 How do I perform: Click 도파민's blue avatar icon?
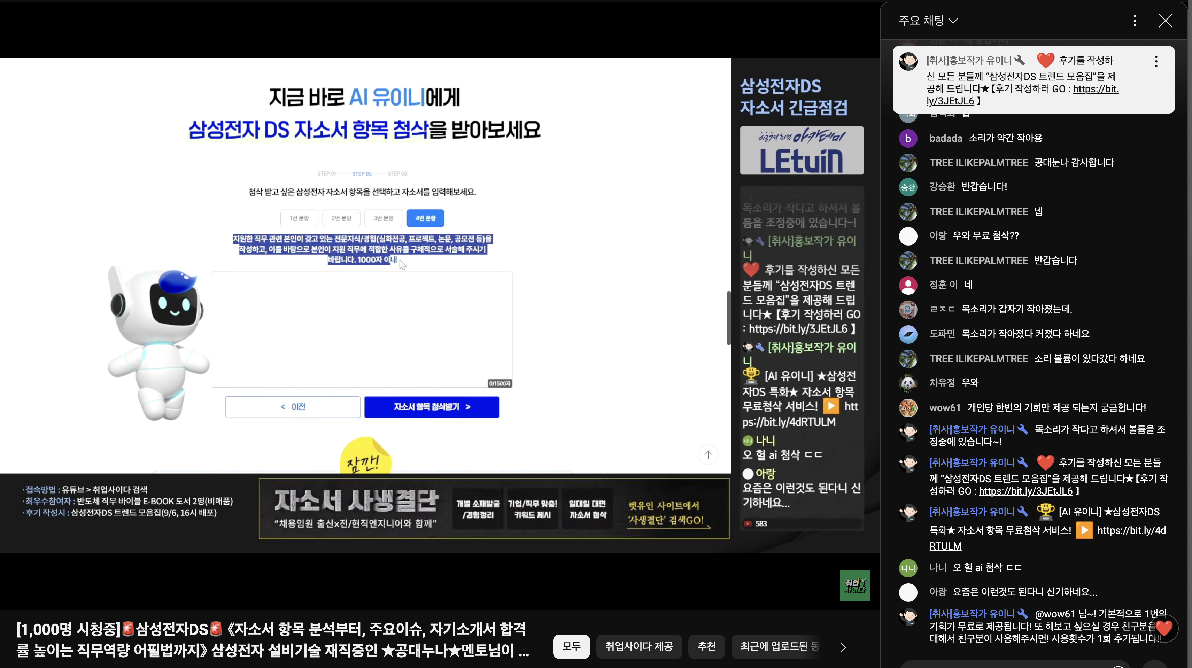pos(908,334)
